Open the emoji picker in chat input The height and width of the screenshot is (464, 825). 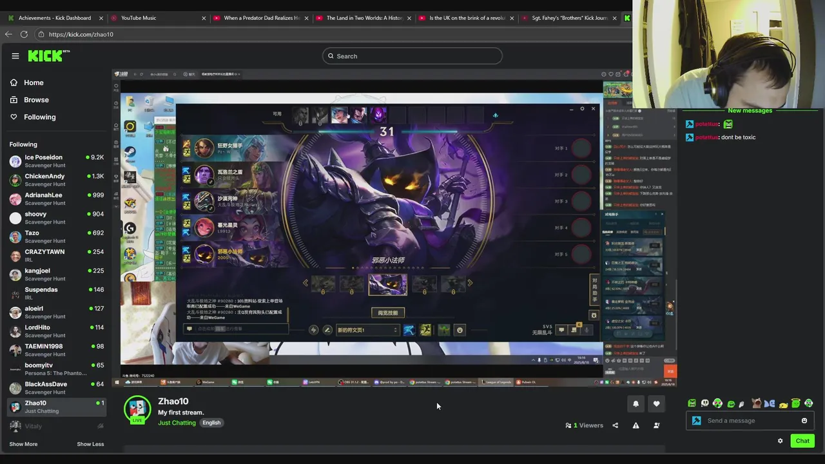tap(804, 421)
